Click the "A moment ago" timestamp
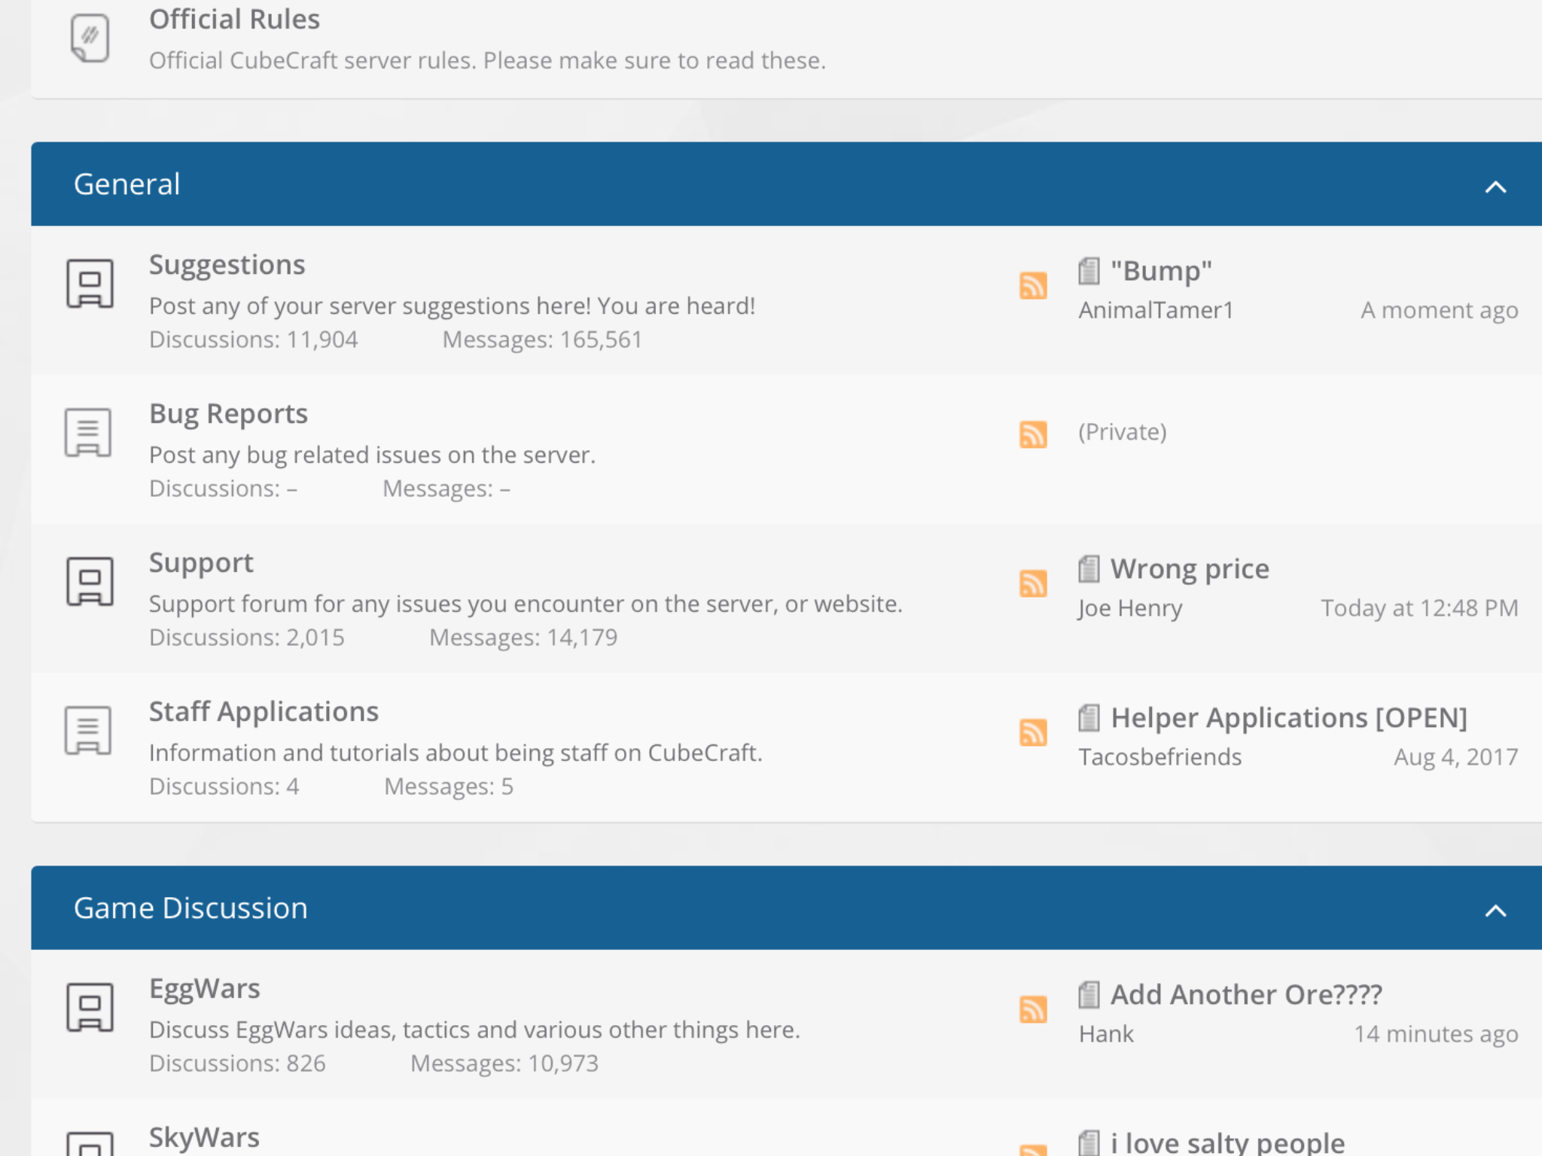The image size is (1542, 1156). point(1439,311)
